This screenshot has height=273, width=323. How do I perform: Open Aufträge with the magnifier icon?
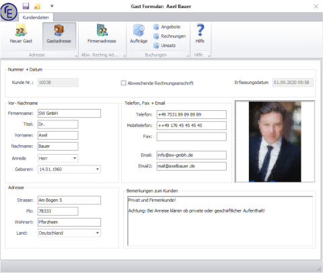tap(139, 34)
